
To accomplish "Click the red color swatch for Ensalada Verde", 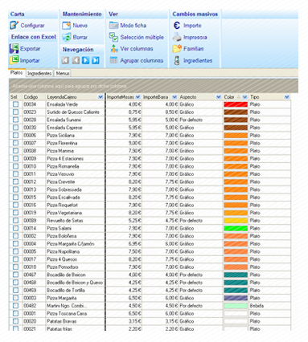I will (x=236, y=104).
